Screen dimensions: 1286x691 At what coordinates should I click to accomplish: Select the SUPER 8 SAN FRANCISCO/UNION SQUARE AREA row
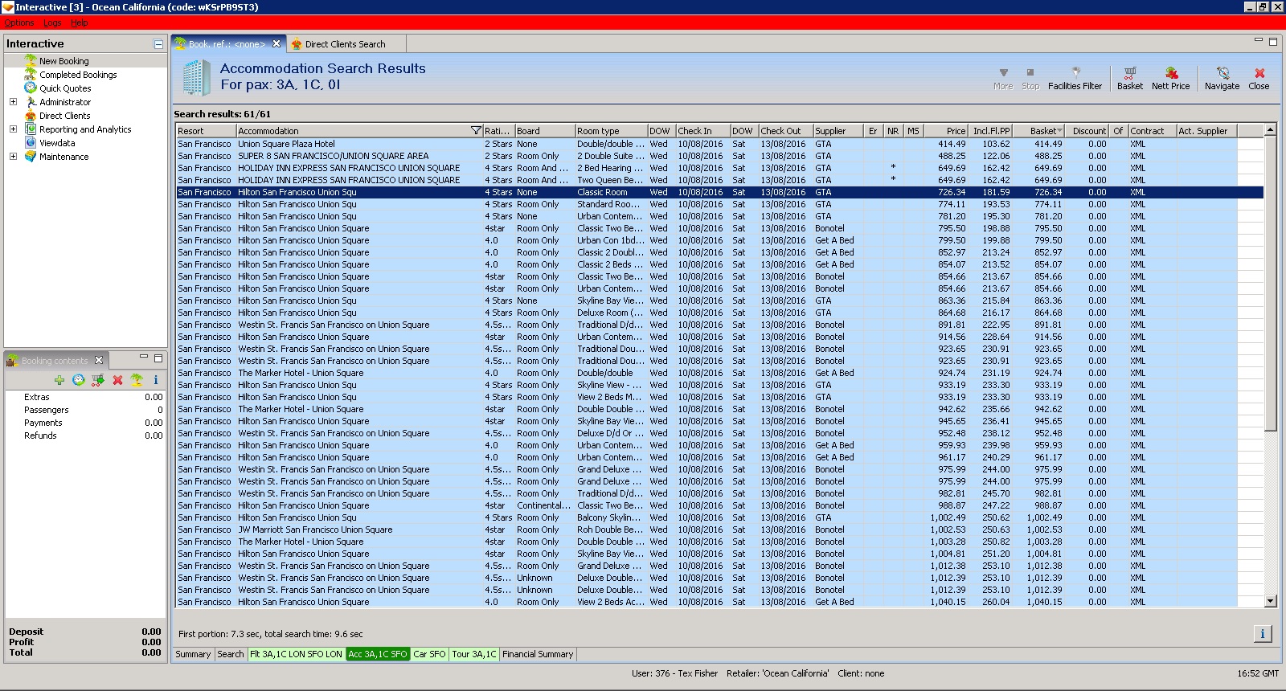(719, 156)
